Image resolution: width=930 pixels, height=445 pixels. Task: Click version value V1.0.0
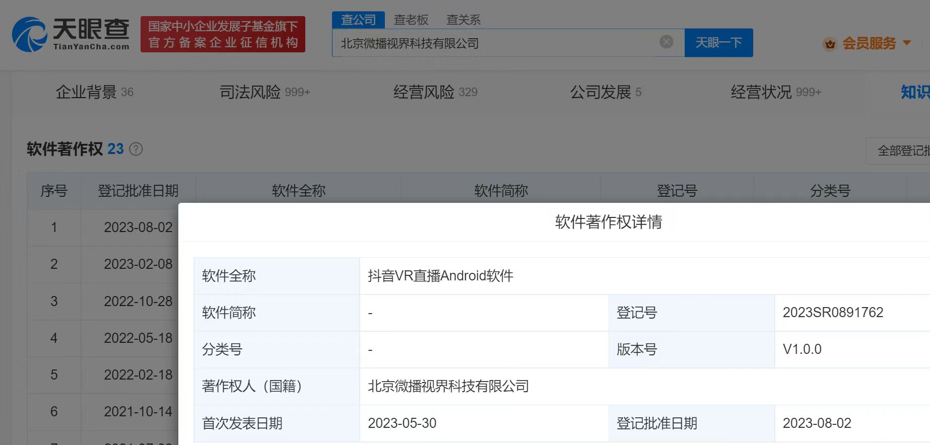coord(802,349)
